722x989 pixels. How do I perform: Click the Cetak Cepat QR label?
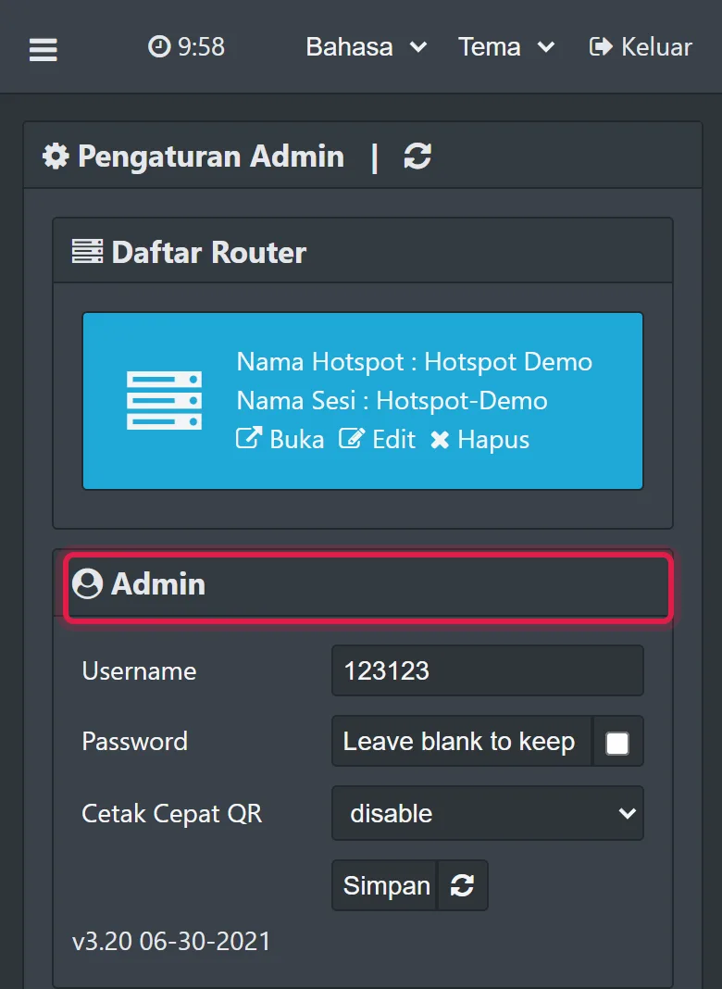pos(171,814)
